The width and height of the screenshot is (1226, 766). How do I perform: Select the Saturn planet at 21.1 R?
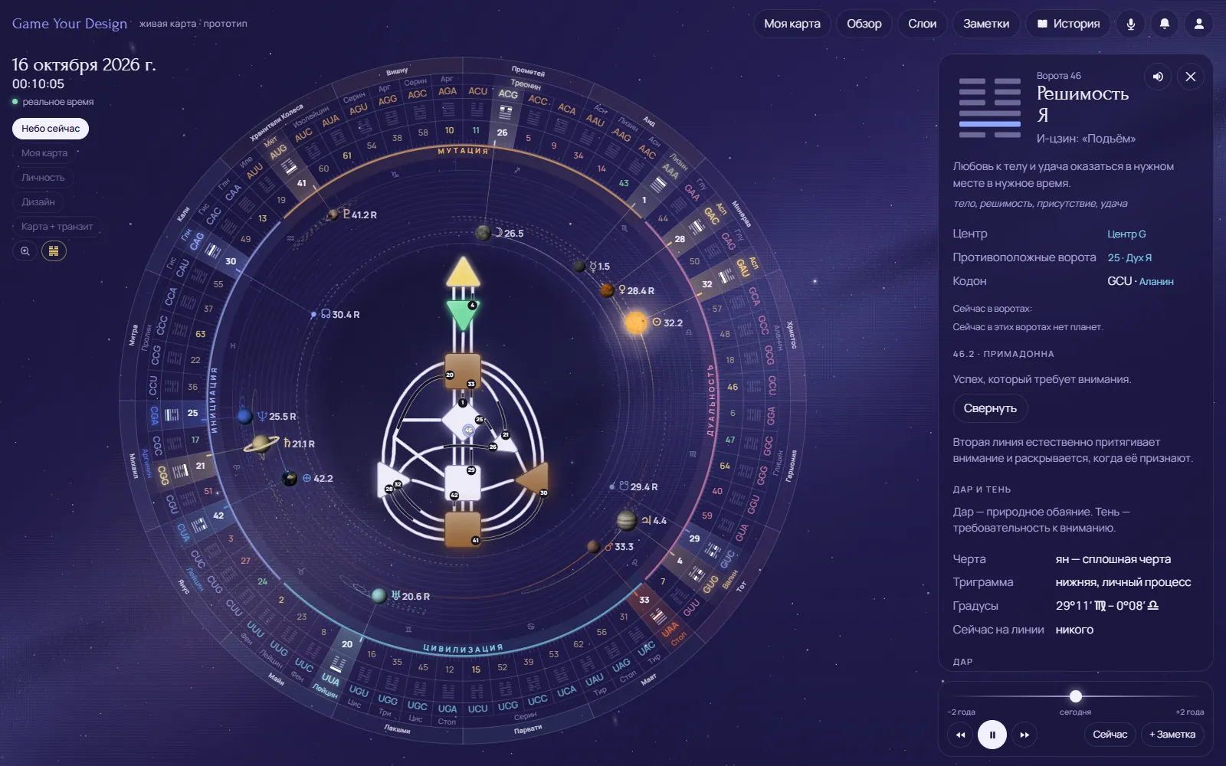(x=262, y=444)
